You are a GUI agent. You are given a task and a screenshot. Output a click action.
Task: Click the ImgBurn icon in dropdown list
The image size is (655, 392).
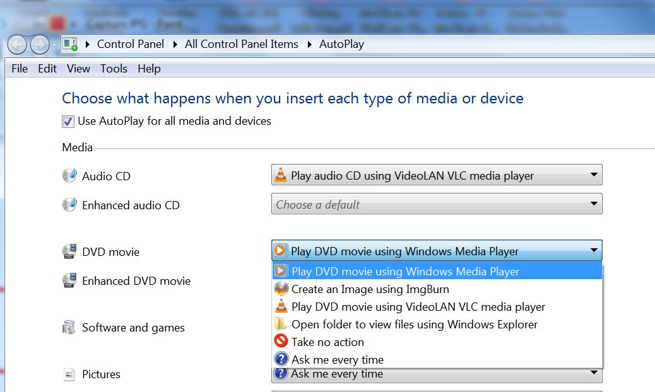click(x=281, y=288)
